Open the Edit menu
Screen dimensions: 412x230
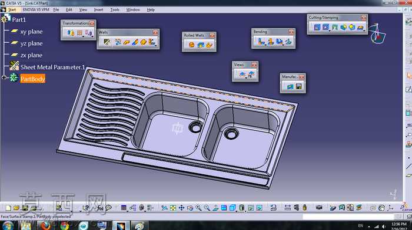point(69,10)
